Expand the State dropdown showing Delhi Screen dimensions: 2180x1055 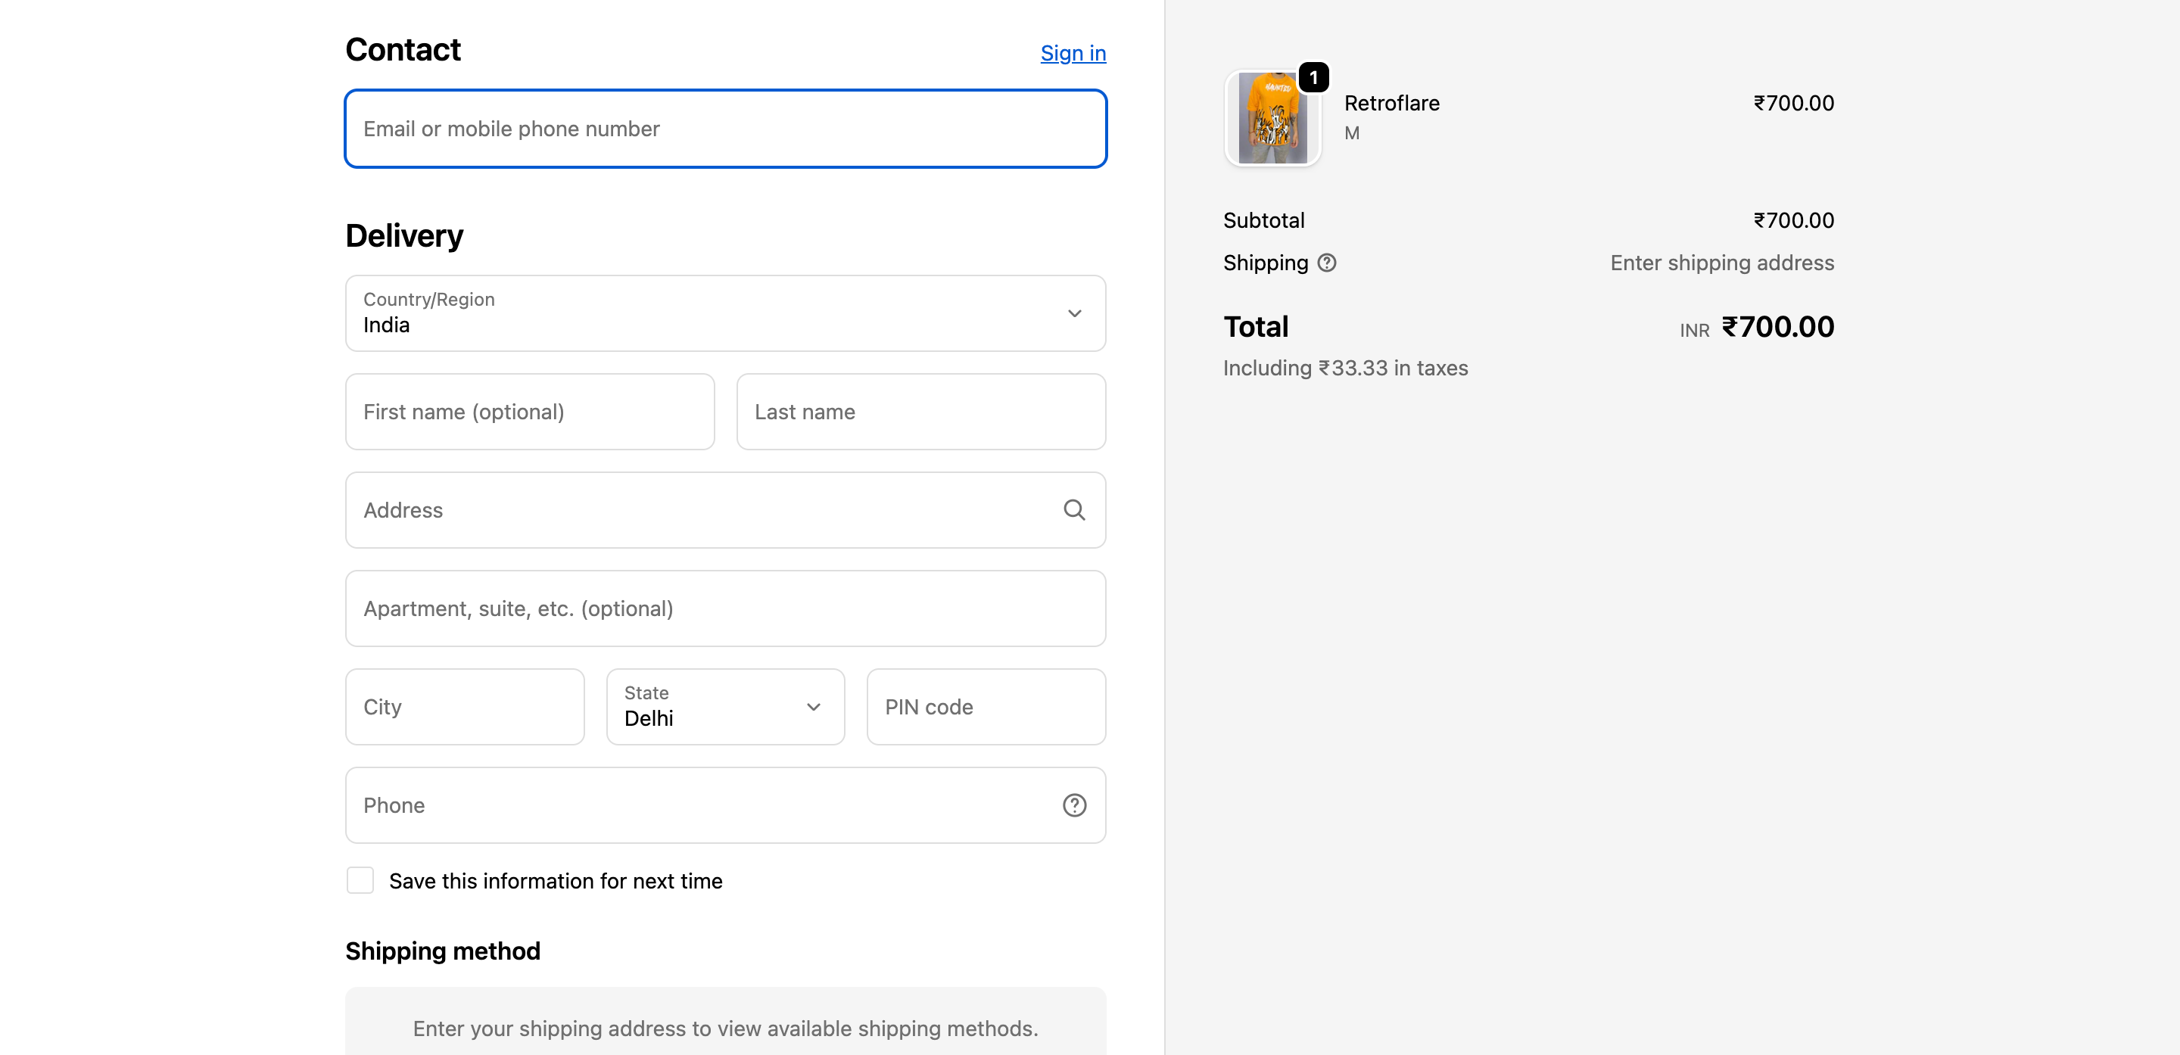[724, 706]
